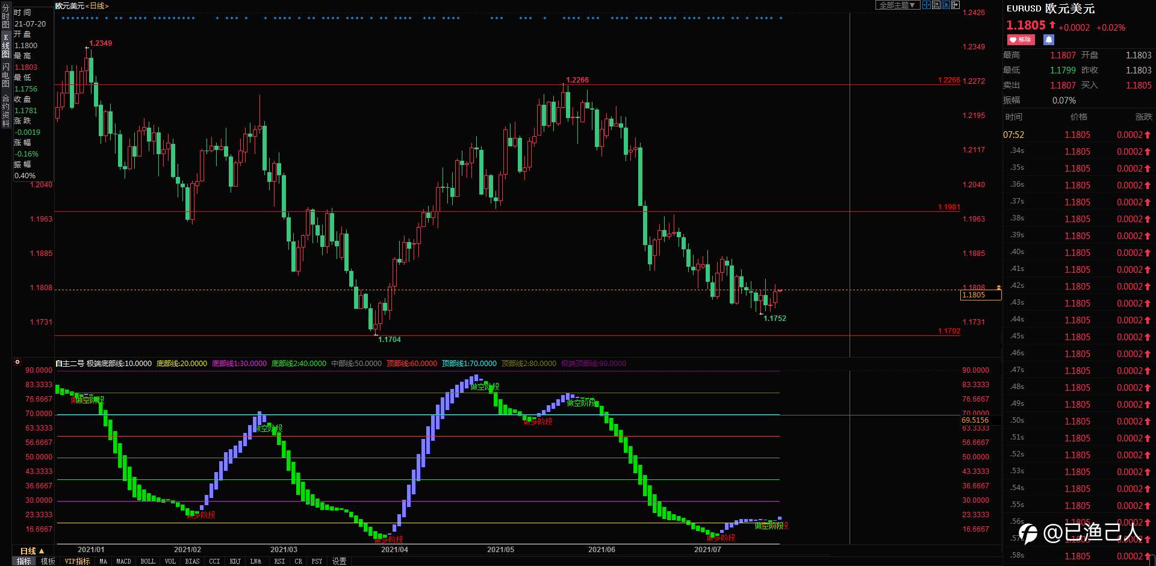Select VIP指标 indicator tab

click(x=77, y=561)
